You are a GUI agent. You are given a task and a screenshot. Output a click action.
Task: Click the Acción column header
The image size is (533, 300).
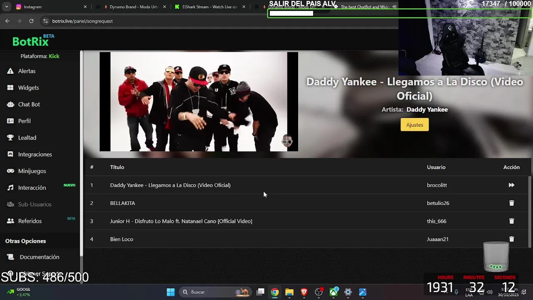pos(511,167)
